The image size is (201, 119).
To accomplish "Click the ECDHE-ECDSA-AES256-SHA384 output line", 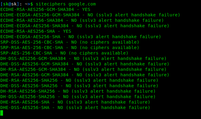I will click(85, 26).
